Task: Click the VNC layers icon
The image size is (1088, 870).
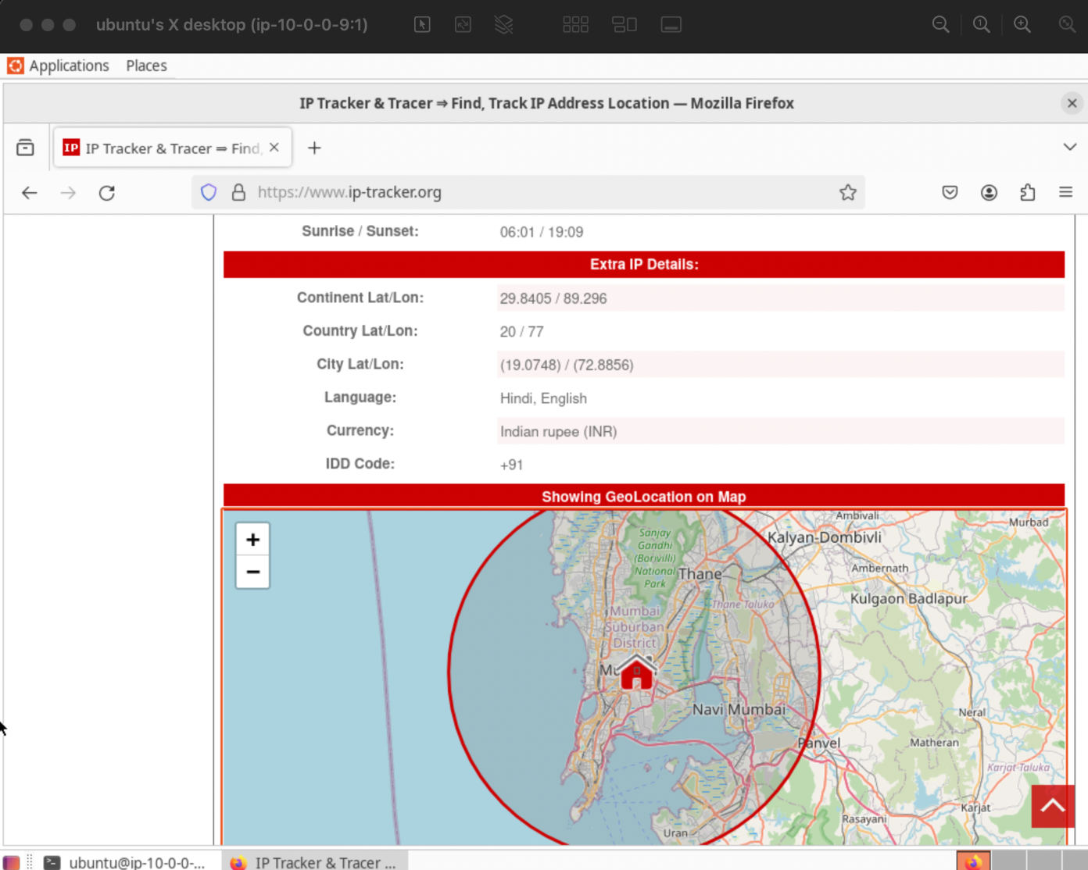Action: (504, 25)
